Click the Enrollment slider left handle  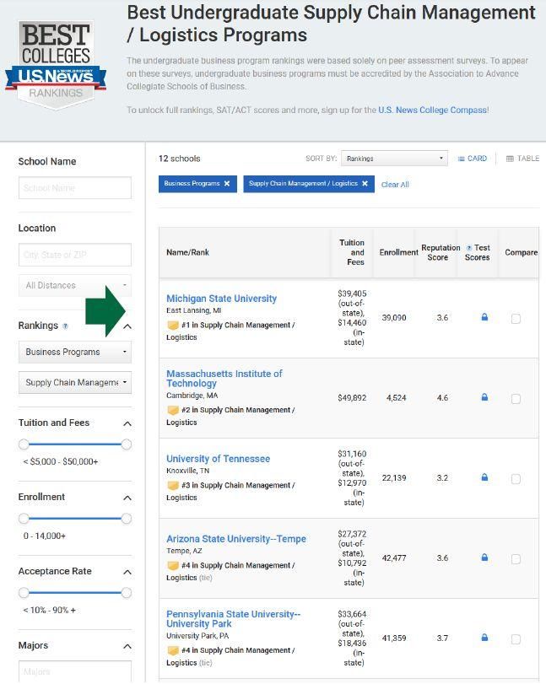[24, 519]
